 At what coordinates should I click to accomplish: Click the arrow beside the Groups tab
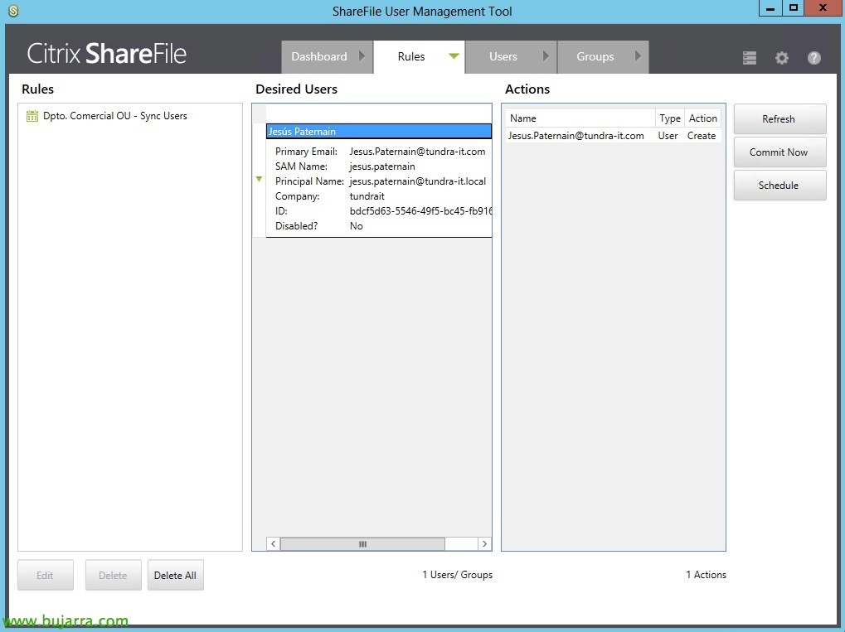(x=638, y=56)
